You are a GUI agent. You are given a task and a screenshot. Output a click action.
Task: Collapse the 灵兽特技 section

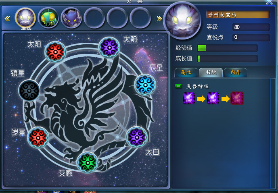click(178, 86)
